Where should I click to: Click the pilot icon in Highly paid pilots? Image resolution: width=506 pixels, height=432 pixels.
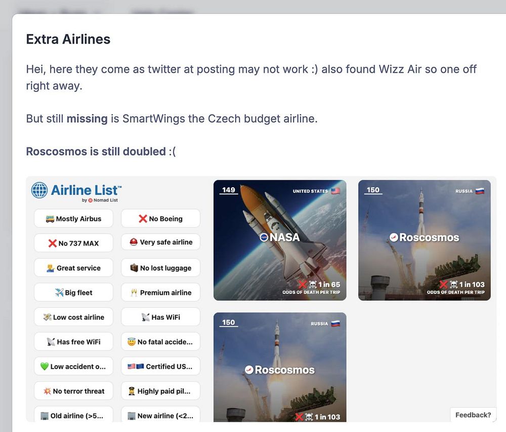(132, 391)
